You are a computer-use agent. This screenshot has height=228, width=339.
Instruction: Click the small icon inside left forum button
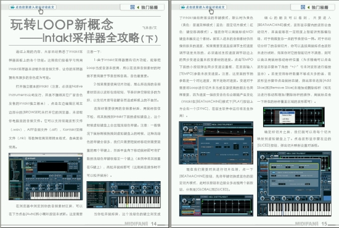click(x=12, y=7)
